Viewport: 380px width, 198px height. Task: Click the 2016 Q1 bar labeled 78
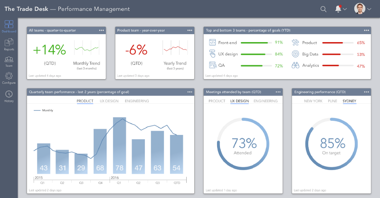[x=120, y=145]
